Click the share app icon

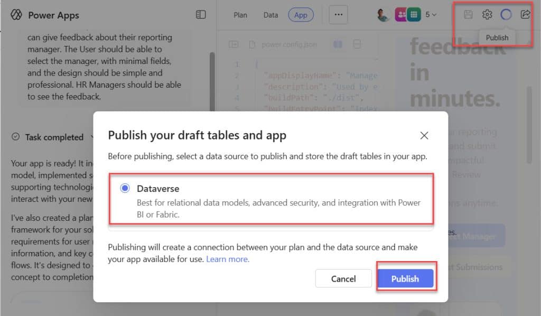click(x=525, y=14)
